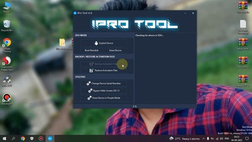Click Erase Device in Purple Mode

(104, 98)
